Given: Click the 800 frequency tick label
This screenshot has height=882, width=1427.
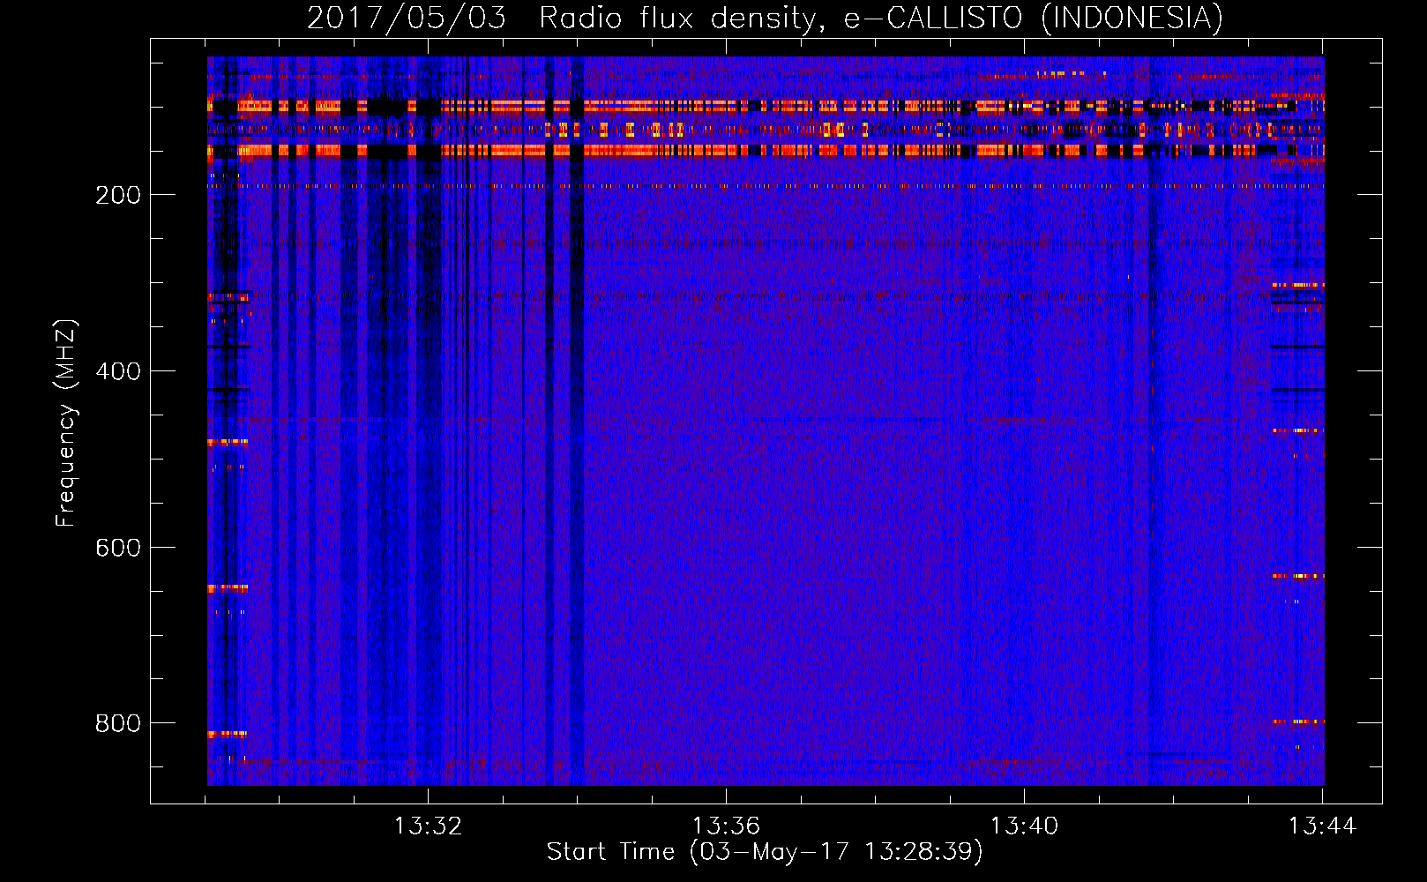Looking at the screenshot, I should 118,723.
